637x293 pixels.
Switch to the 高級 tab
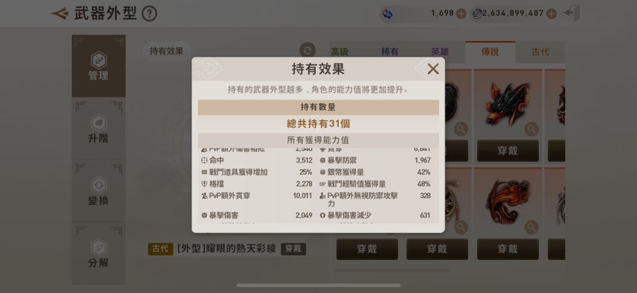pos(340,52)
